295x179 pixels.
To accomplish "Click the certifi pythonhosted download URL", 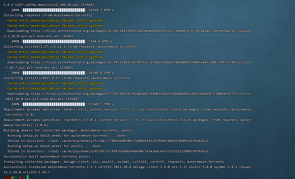I will (140, 94).
